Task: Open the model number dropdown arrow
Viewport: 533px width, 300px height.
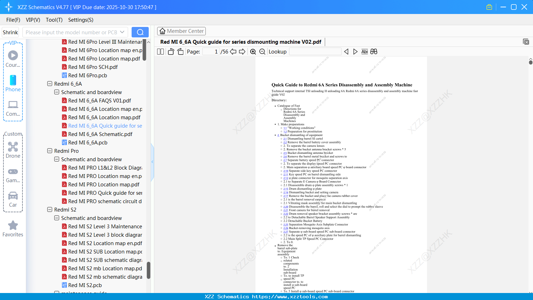Action: 122,32
